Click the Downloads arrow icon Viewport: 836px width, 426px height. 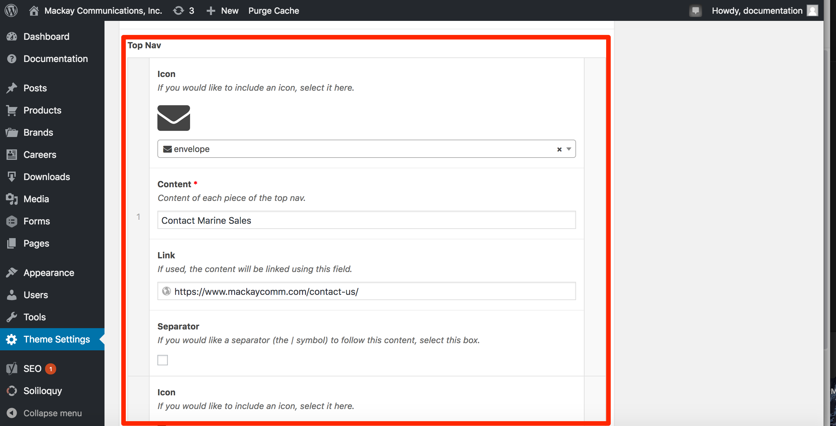coord(12,177)
